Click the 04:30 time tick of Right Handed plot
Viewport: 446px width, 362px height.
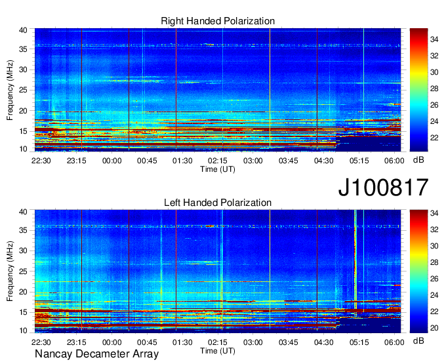coord(324,161)
